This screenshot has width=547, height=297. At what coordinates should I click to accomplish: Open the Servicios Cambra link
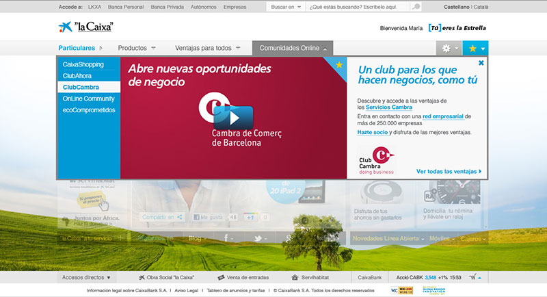389,107
